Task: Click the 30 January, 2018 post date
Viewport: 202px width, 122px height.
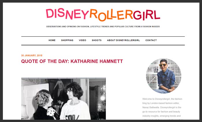Action: tap(32, 56)
